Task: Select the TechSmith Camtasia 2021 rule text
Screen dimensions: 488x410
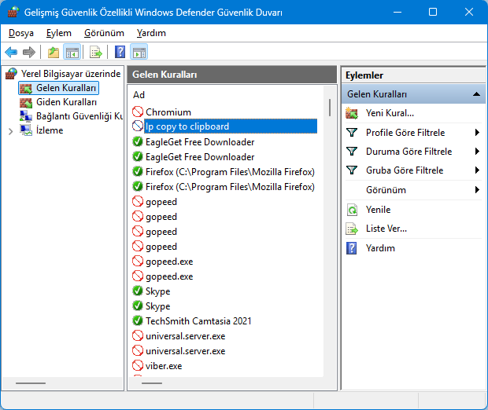Action: click(x=198, y=321)
